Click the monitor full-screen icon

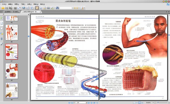(24, 8)
